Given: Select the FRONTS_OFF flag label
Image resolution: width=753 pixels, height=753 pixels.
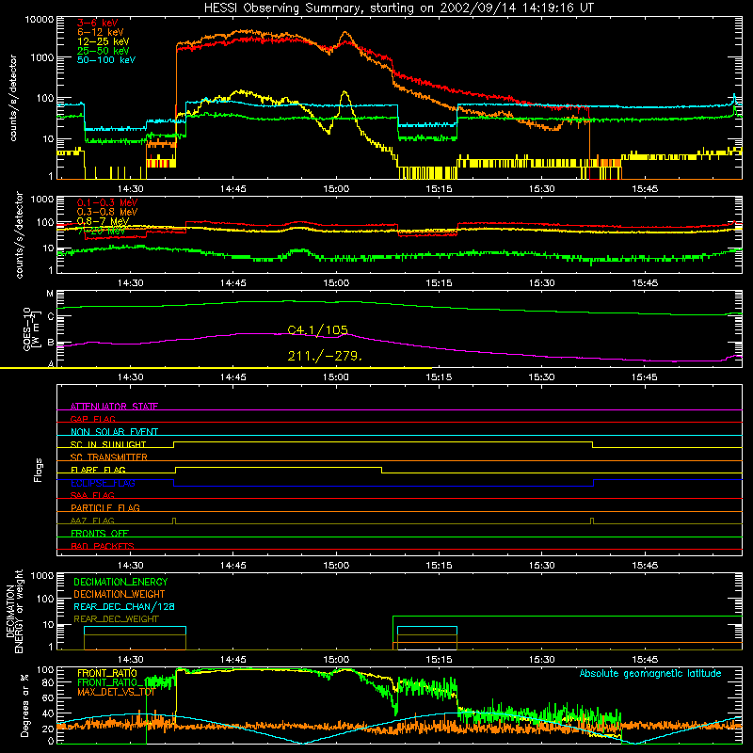Looking at the screenshot, I should (x=100, y=533).
